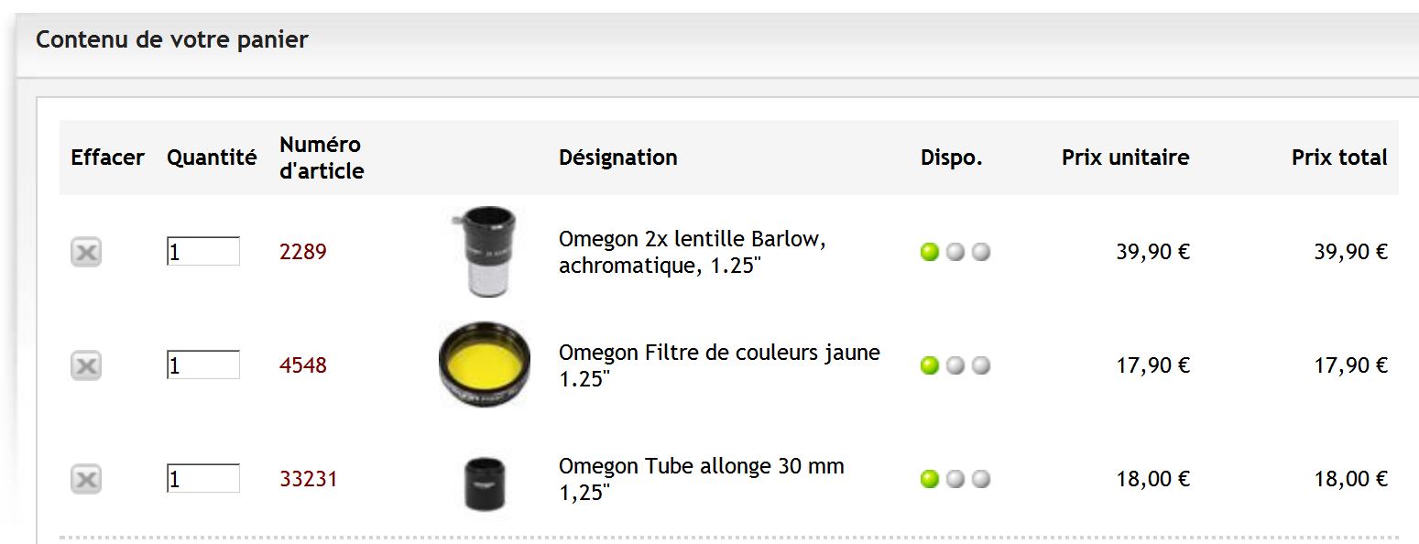Click green availability dot for Tube allonge
The height and width of the screenshot is (544, 1419).
pos(930,479)
